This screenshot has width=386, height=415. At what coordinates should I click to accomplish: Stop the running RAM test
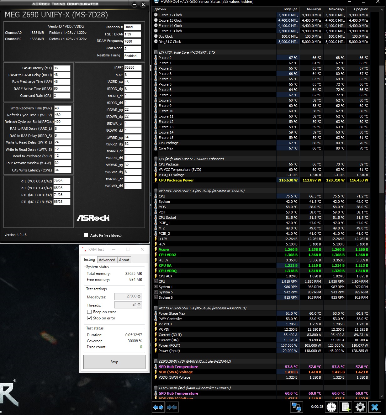[114, 362]
